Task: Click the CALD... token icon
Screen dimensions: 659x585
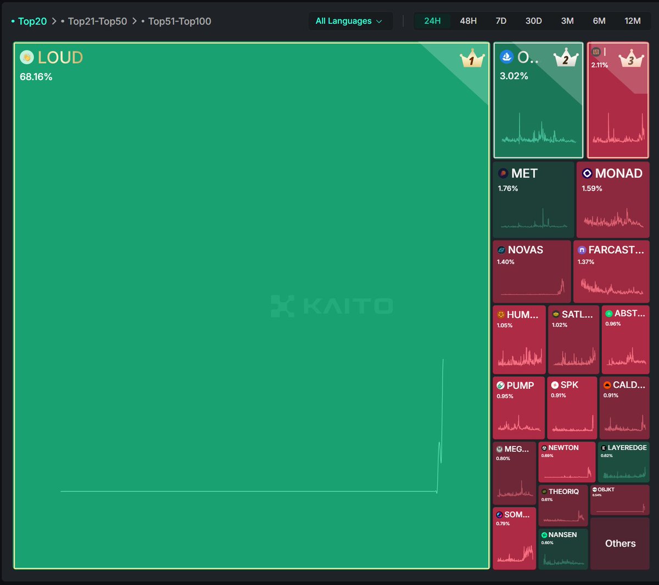Action: (x=607, y=385)
